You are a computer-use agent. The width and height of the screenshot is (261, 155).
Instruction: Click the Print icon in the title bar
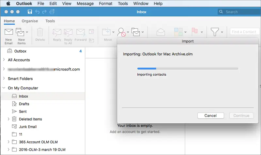(52, 12)
